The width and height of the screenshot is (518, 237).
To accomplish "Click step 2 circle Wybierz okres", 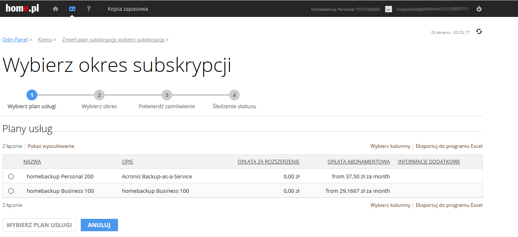I will coord(99,95).
